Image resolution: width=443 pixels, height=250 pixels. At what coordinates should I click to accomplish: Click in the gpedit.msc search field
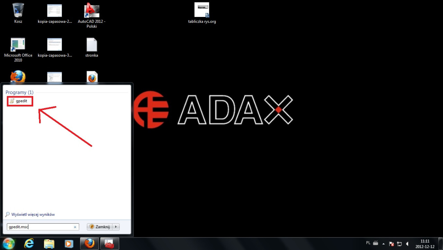pyautogui.click(x=40, y=227)
